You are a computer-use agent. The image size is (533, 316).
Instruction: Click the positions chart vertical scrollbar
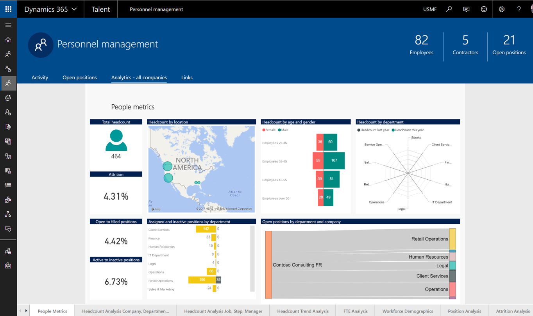[x=252, y=259]
